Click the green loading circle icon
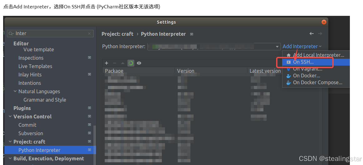This screenshot has width=363, height=165. coord(131,63)
